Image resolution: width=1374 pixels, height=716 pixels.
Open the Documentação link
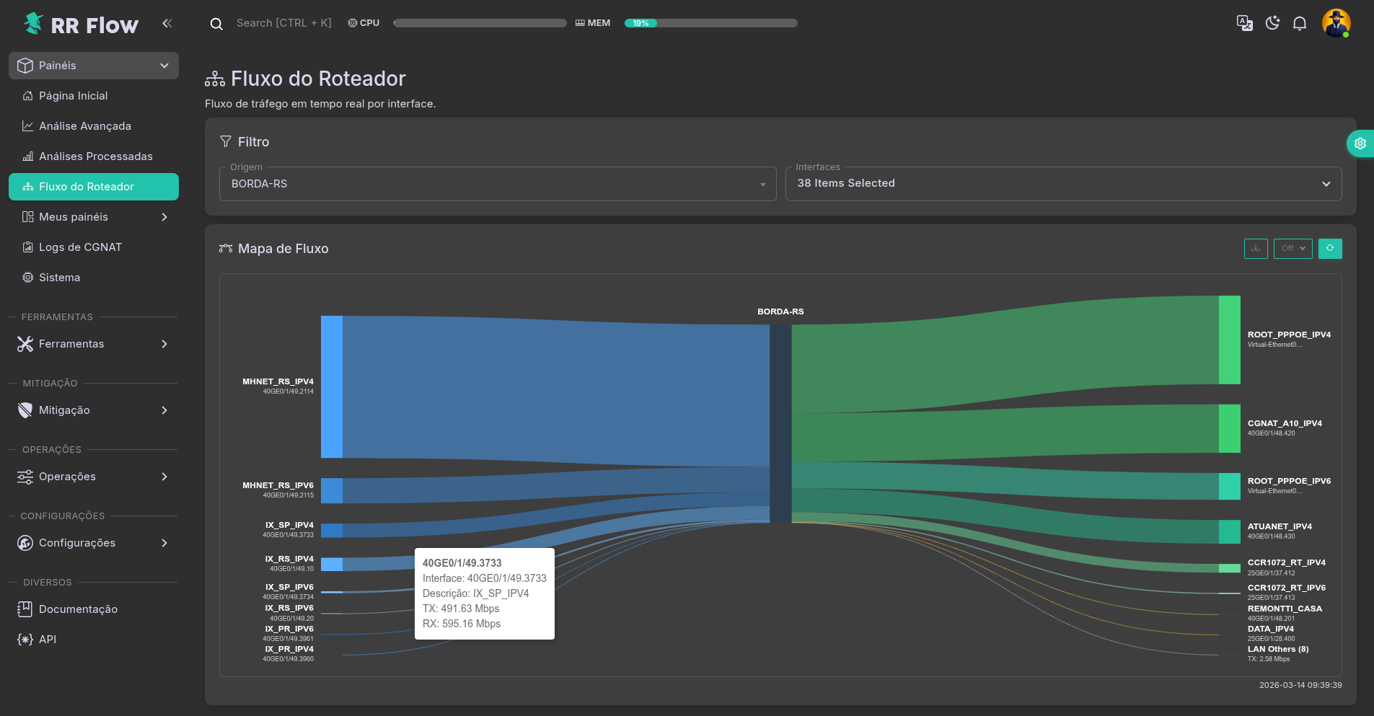click(78, 609)
